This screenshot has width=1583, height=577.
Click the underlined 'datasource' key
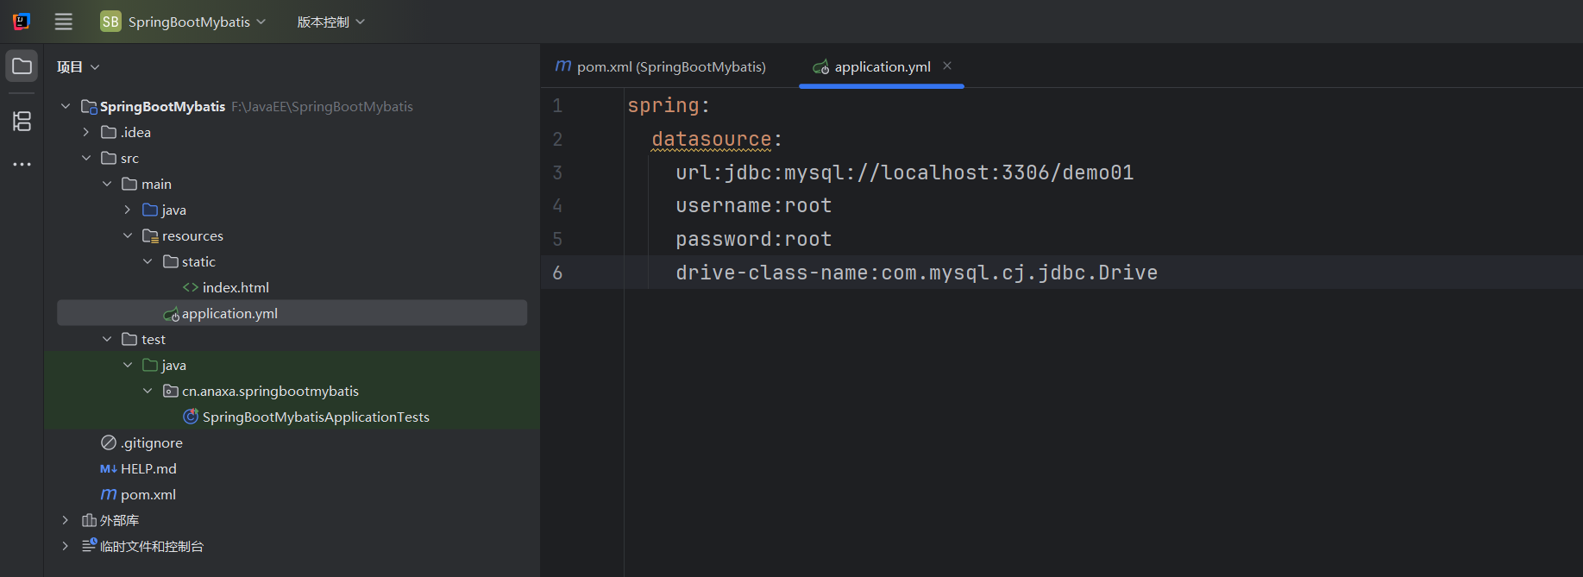pos(711,139)
